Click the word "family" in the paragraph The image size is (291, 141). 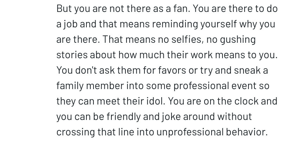[70, 86]
